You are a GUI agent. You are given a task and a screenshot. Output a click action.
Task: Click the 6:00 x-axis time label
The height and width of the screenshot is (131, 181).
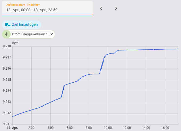(x=69, y=127)
